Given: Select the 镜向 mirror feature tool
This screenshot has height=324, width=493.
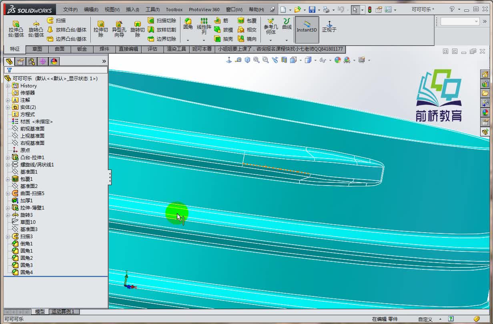Looking at the screenshot, I should 247,39.
